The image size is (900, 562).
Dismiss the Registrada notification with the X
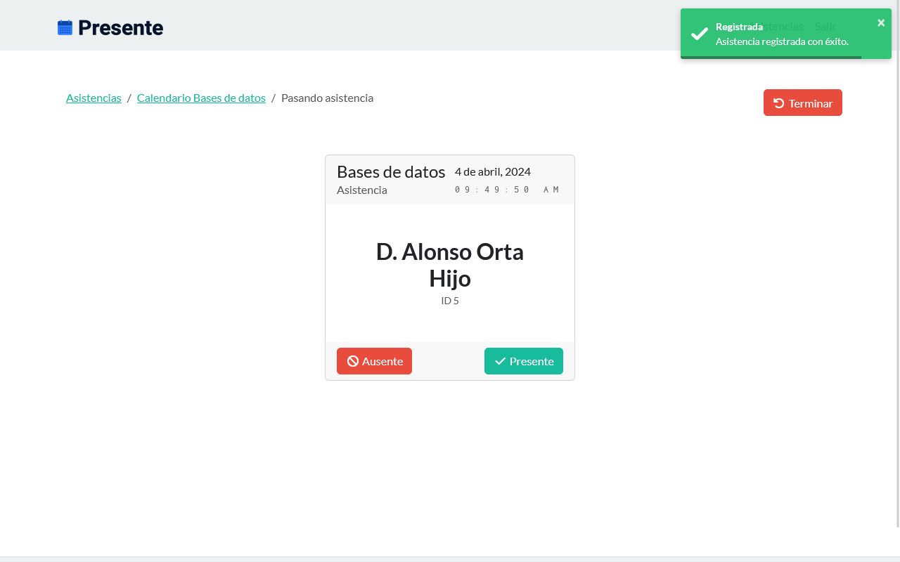(881, 22)
